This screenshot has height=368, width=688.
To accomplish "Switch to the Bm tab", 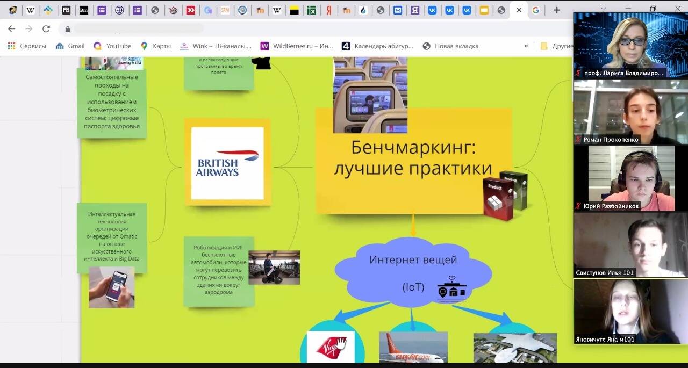I will pyautogui.click(x=84, y=10).
